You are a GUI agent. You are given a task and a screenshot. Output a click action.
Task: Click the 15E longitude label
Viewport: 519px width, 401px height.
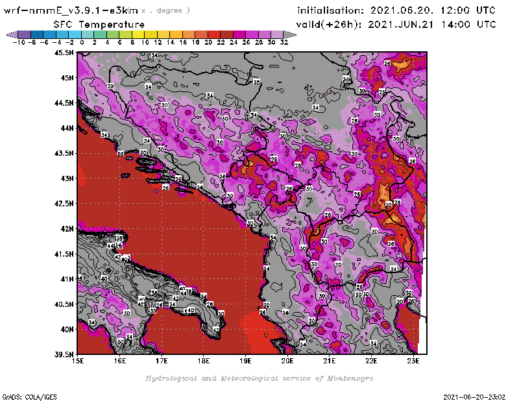(78, 361)
